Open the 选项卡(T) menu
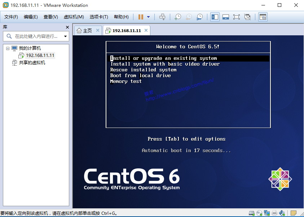304x217 pixels. click(x=99, y=17)
